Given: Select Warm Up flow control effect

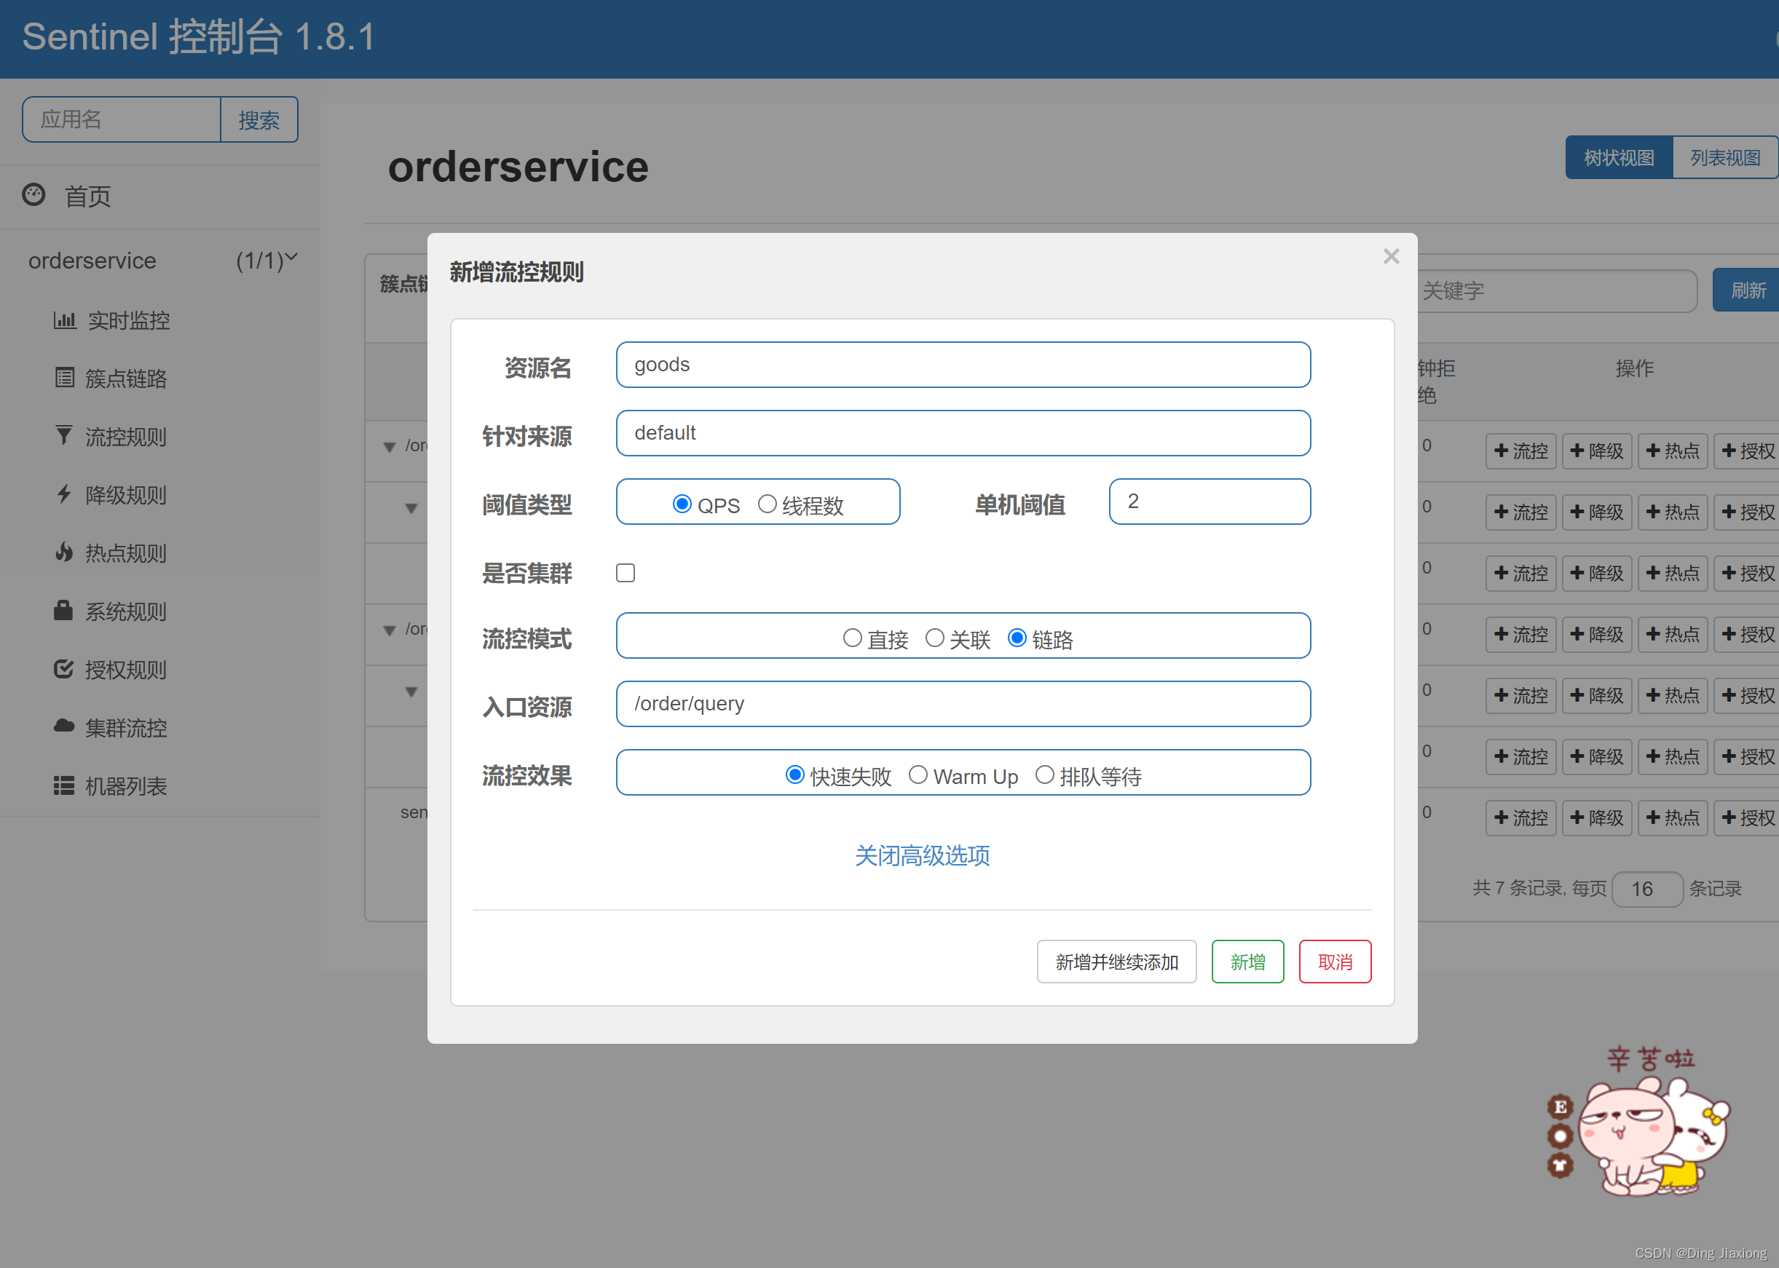Looking at the screenshot, I should [x=918, y=774].
